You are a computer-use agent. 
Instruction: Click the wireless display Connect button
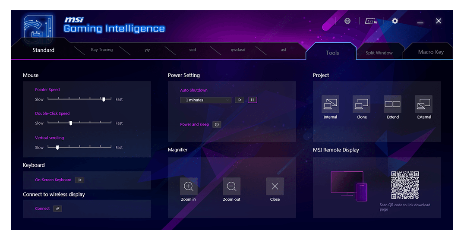(57, 208)
